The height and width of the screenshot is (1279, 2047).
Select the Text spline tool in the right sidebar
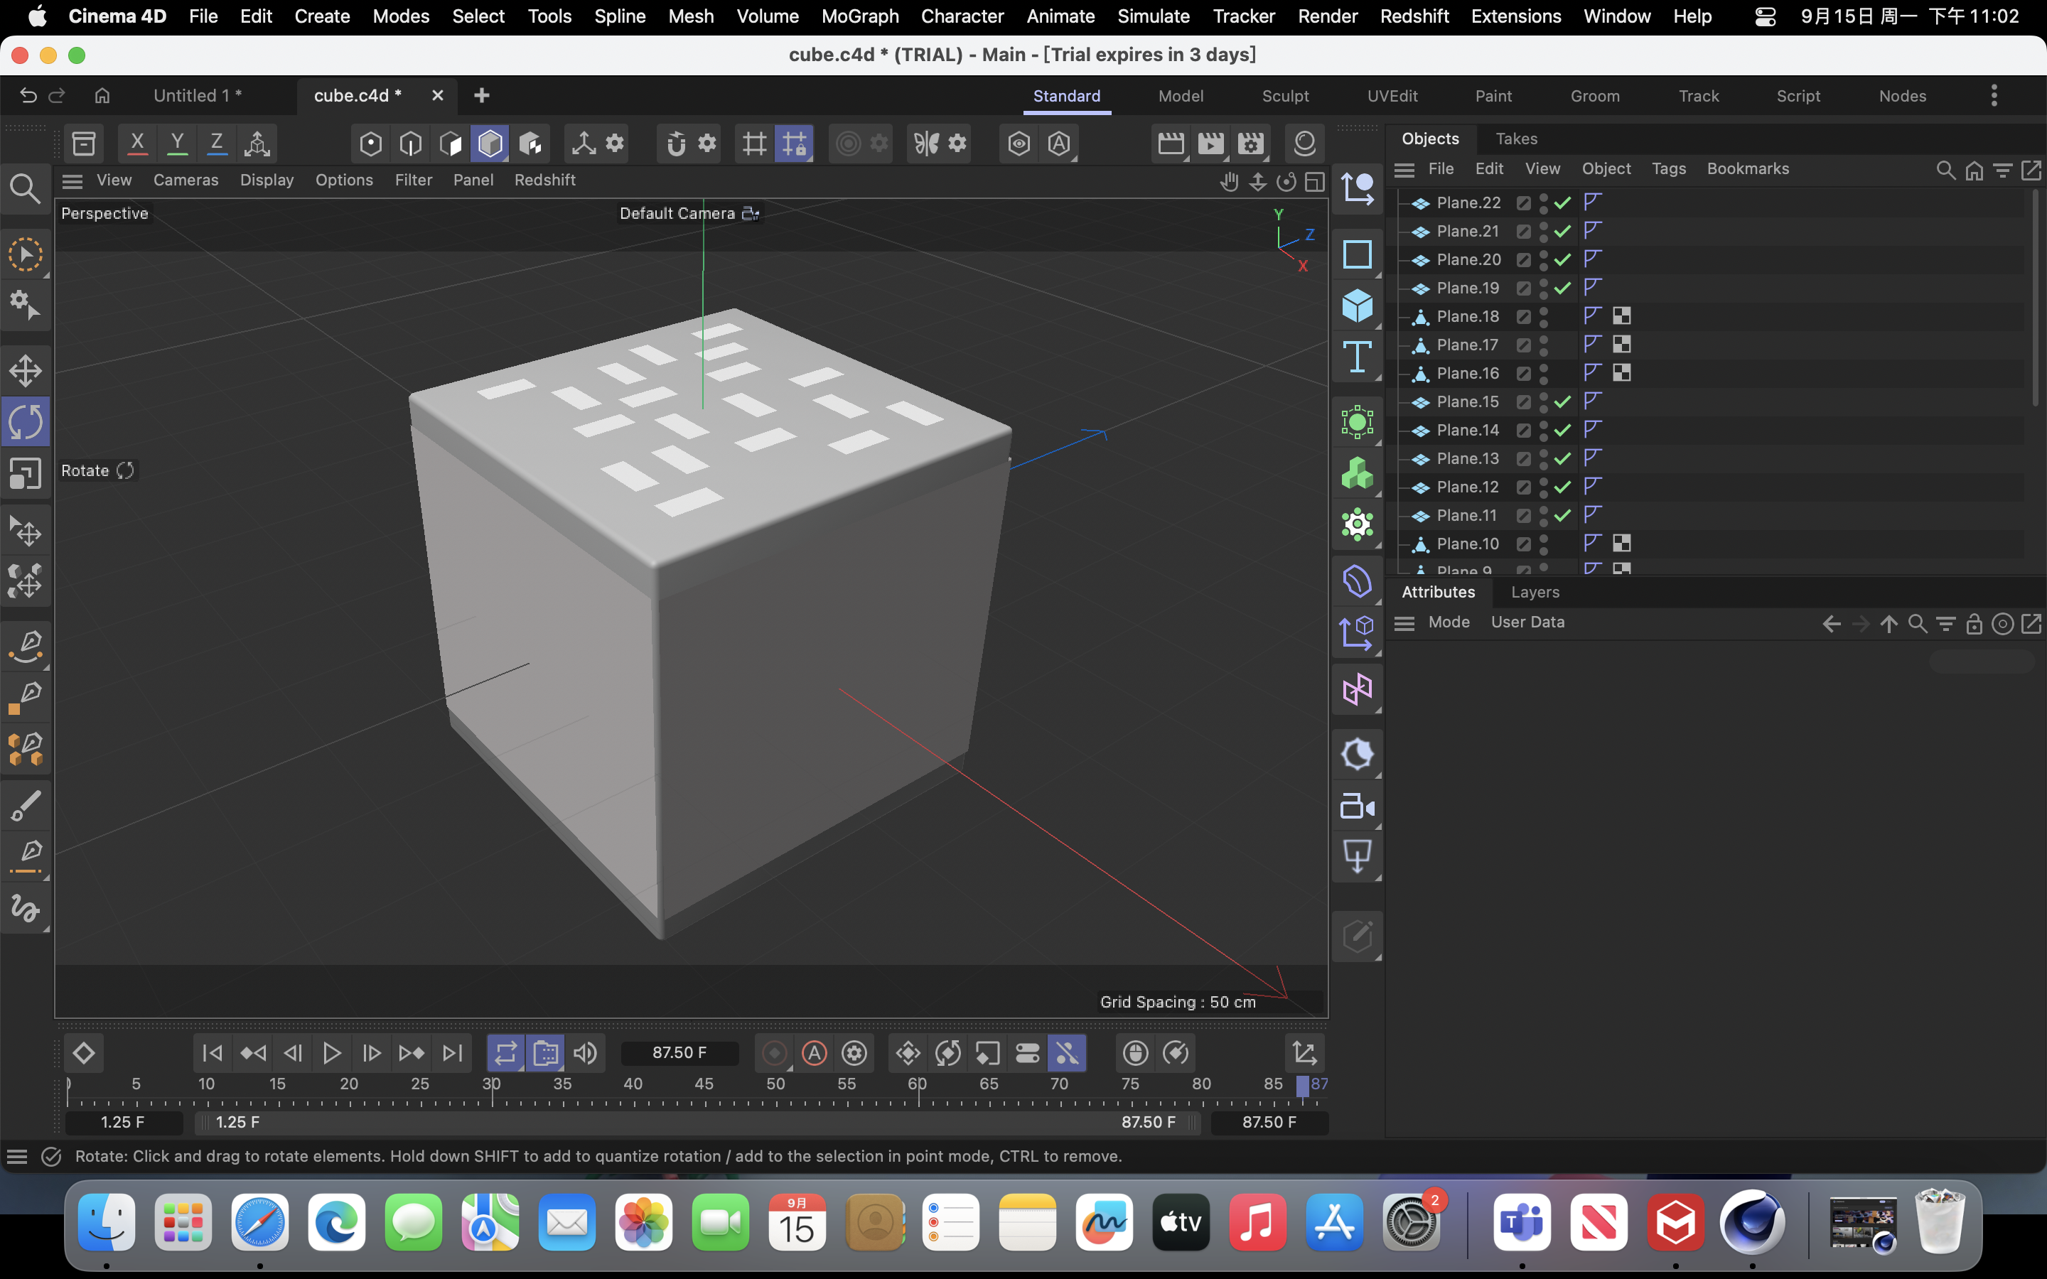(x=1358, y=358)
